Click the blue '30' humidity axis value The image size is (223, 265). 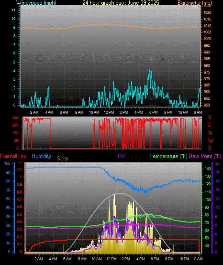tap(8, 225)
